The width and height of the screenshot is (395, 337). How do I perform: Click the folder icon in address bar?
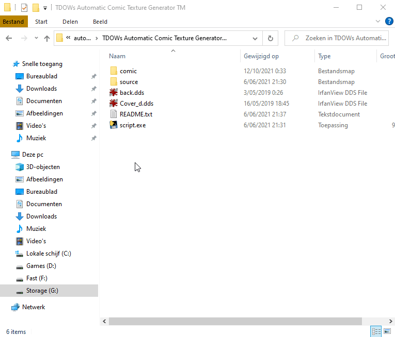pyautogui.click(x=60, y=38)
